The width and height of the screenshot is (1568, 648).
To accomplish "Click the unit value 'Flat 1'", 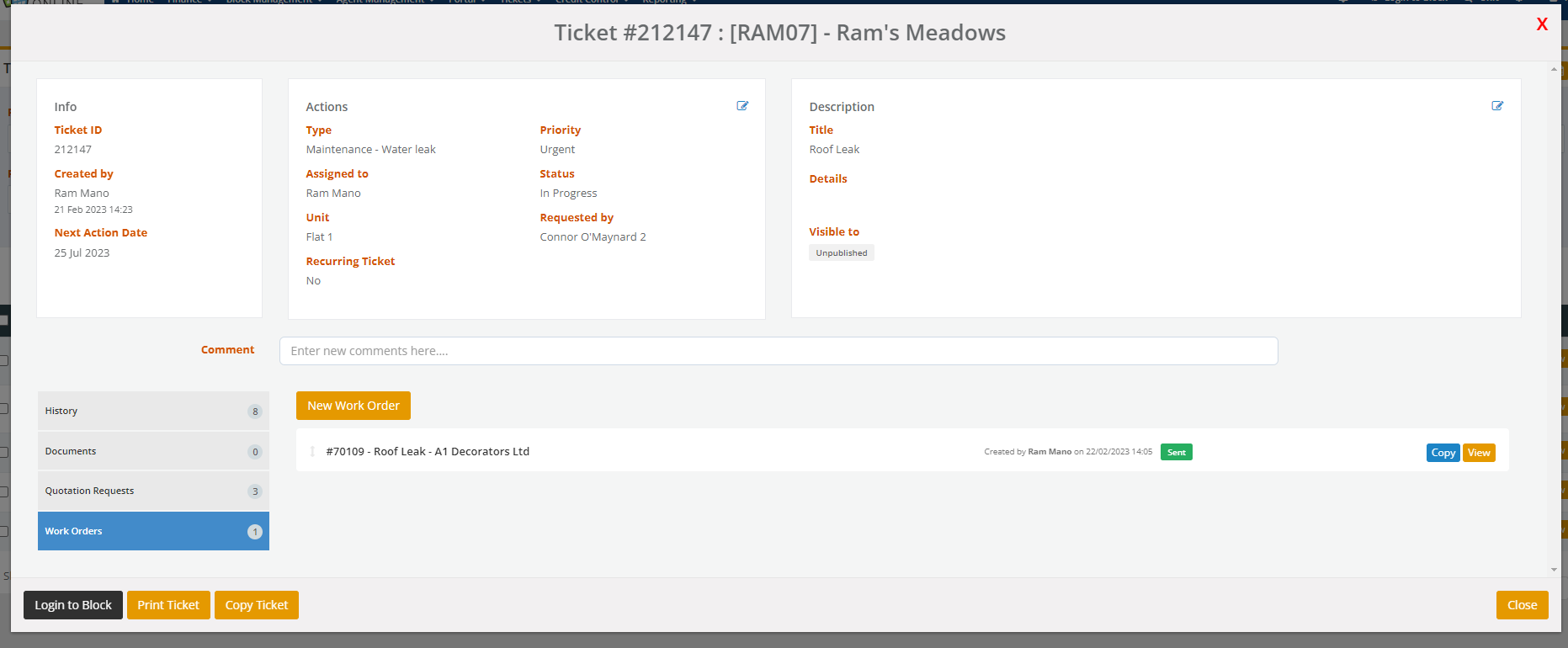I will pyautogui.click(x=319, y=237).
